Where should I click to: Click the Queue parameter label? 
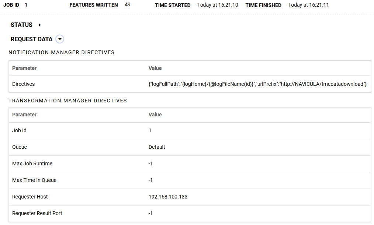(x=20, y=147)
